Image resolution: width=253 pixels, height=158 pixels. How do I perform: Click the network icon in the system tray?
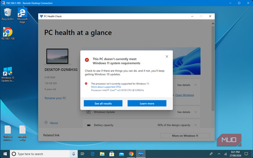pos(226,154)
